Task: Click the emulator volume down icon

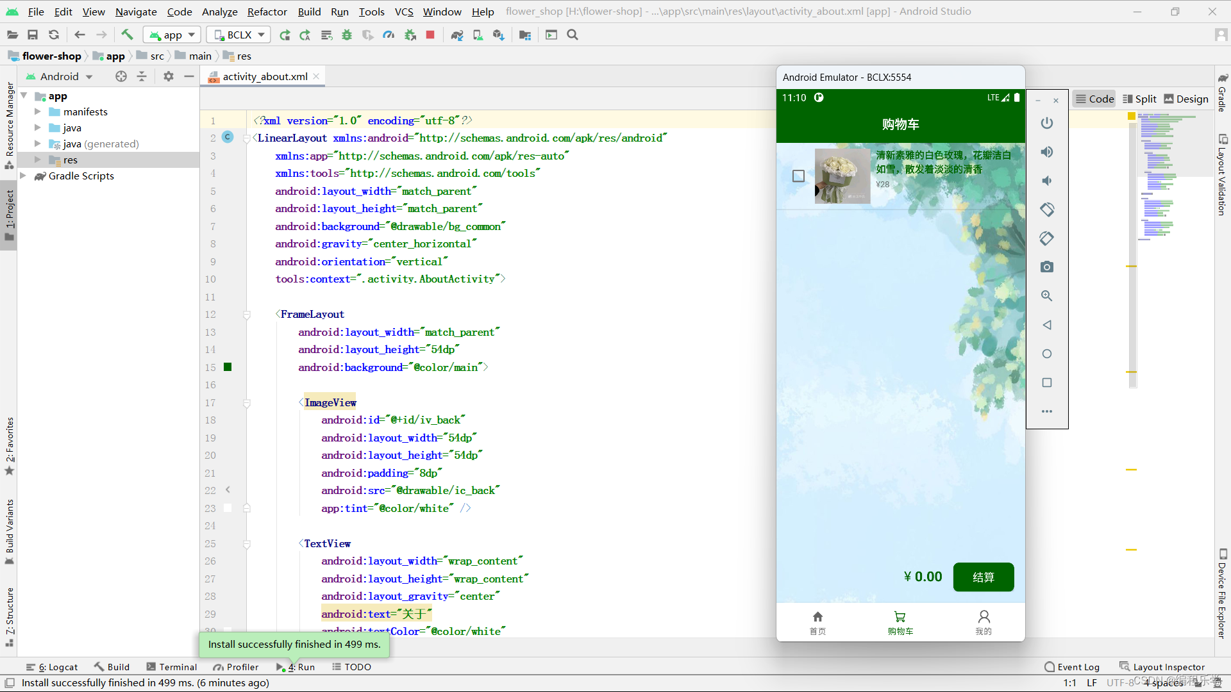Action: tap(1047, 181)
